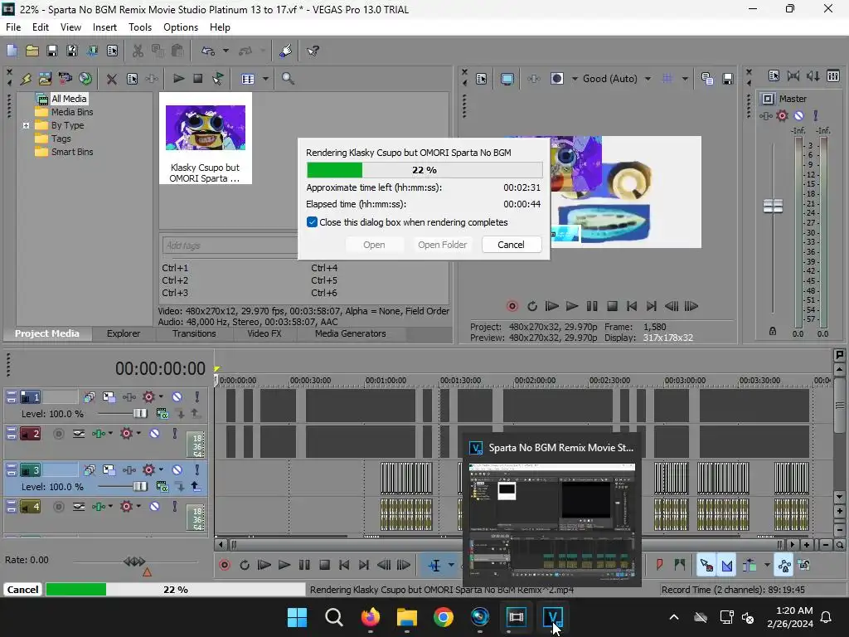The image size is (849, 637).
Task: Mute video track 3
Action: tap(177, 470)
